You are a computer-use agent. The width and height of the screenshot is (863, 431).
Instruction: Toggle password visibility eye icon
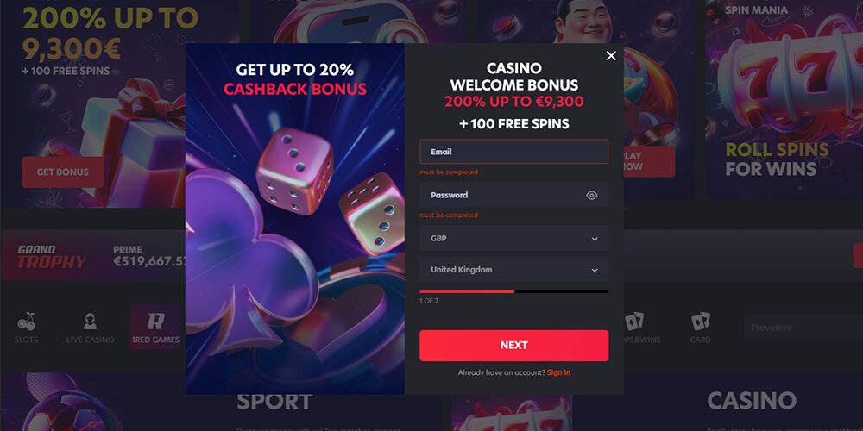point(592,195)
